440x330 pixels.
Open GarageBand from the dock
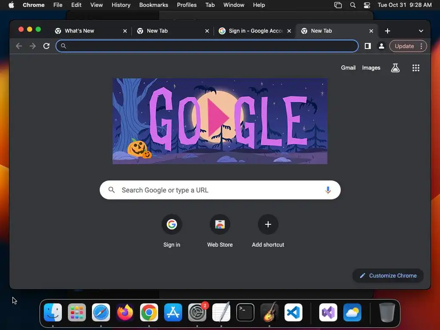click(269, 312)
